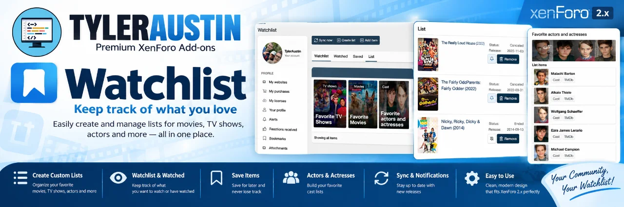Toggle notification bell for The Fairly OddParents
Image resolution: width=624 pixels, height=207 pixels.
pos(492,98)
